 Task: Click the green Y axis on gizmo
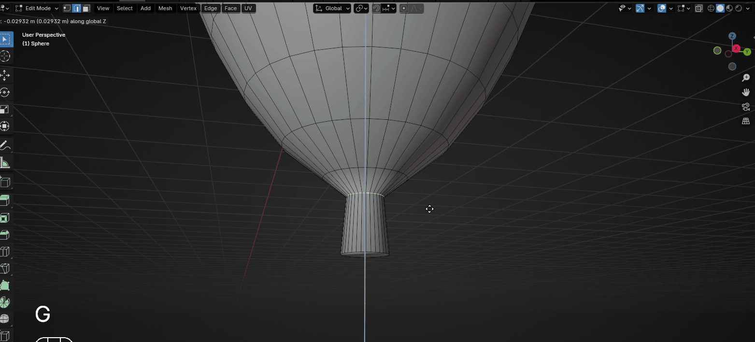[747, 52]
